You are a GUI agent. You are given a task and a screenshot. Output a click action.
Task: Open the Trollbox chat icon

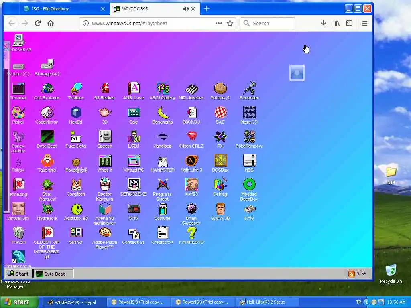[x=76, y=91]
